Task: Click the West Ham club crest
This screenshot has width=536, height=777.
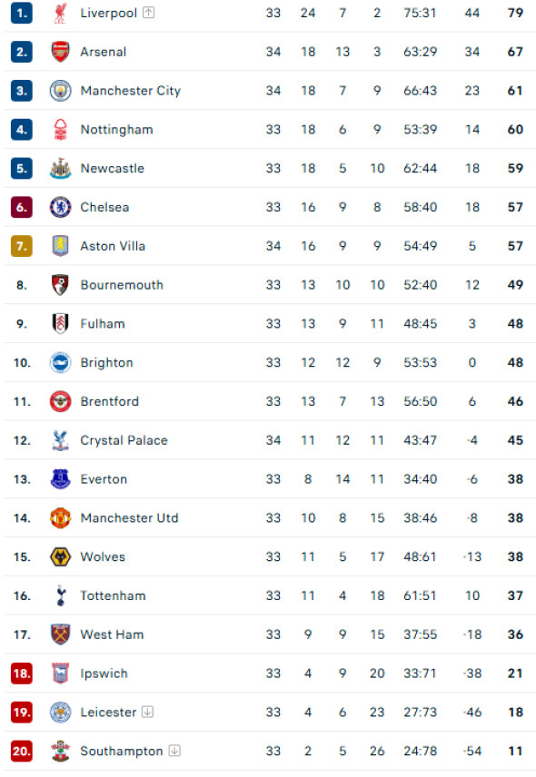Action: 60,634
